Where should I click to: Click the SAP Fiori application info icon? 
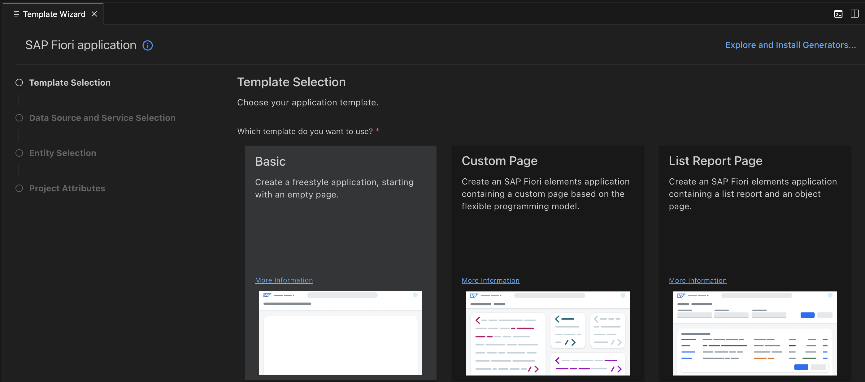click(x=147, y=45)
